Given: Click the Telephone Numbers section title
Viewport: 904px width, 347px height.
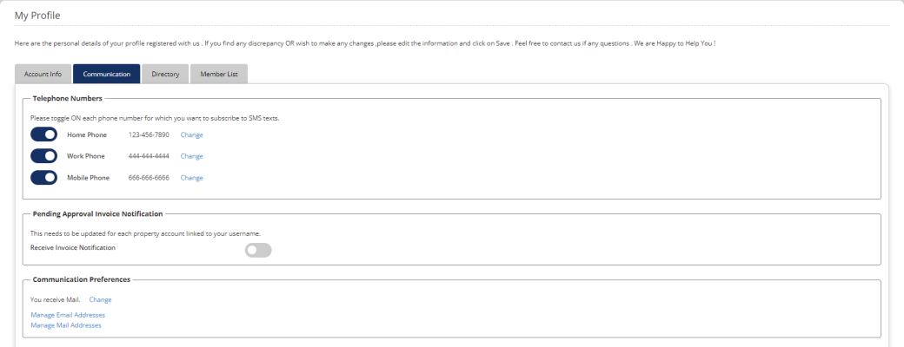Looking at the screenshot, I should pyautogui.click(x=68, y=98).
